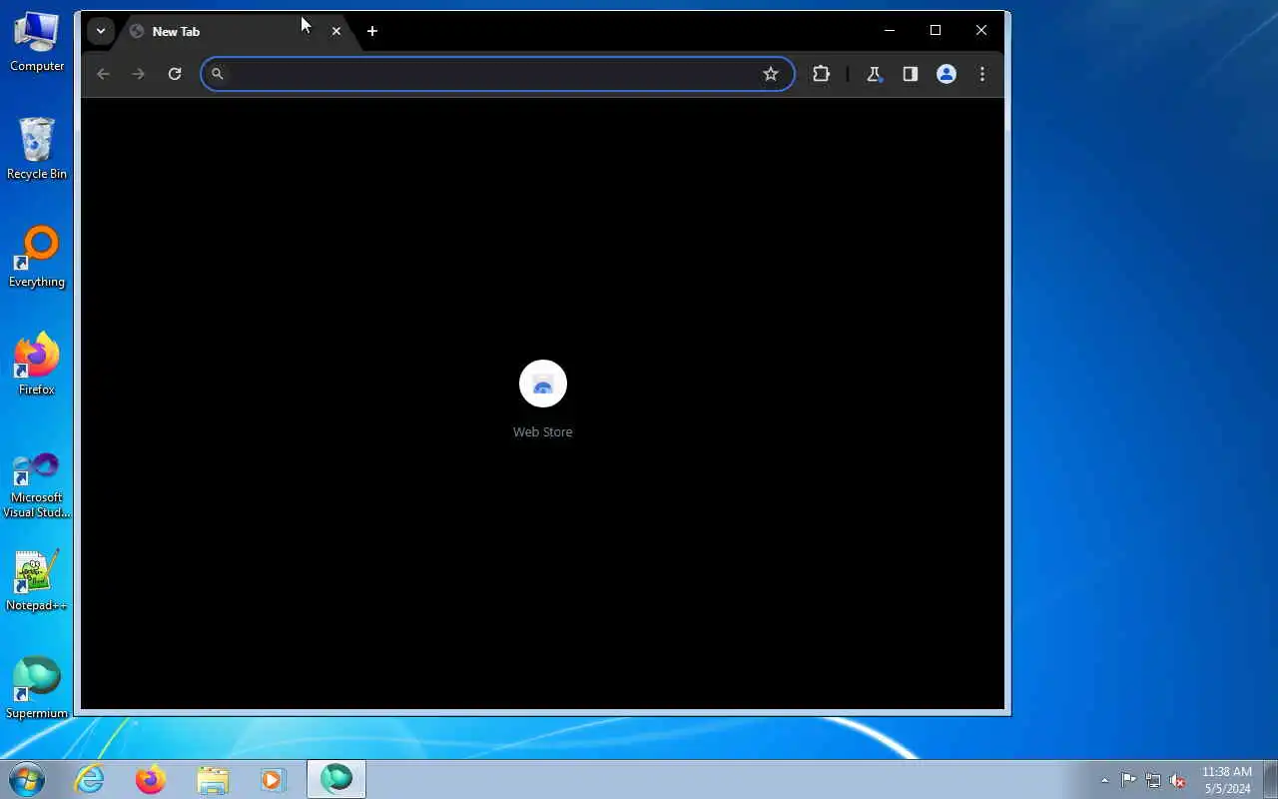Open the network tray icon
The image size is (1278, 799).
[1153, 780]
